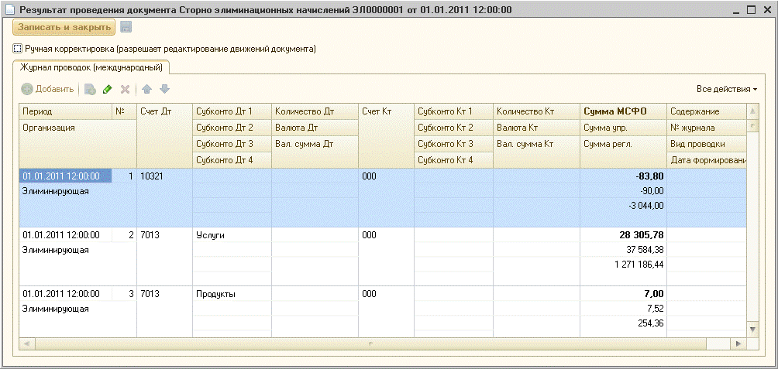
Task: Maximize the document result window
Action: (x=750, y=9)
